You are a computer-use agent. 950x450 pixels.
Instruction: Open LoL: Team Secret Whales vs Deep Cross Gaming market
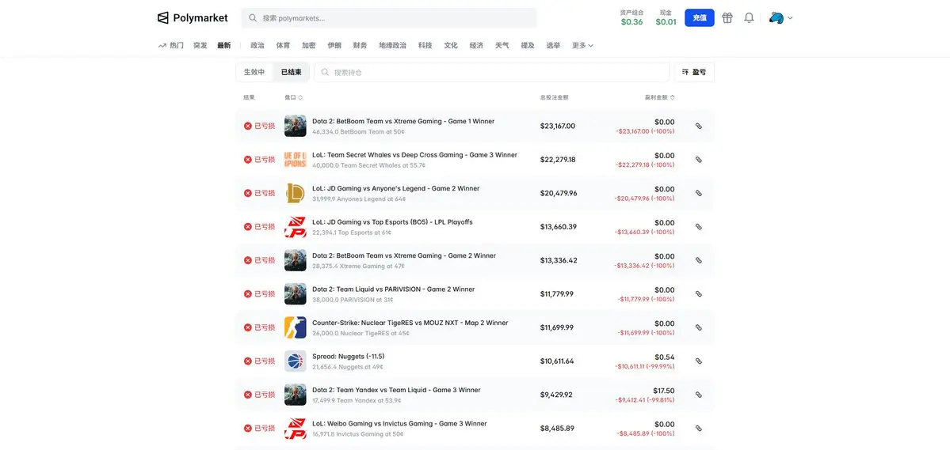[x=415, y=155]
